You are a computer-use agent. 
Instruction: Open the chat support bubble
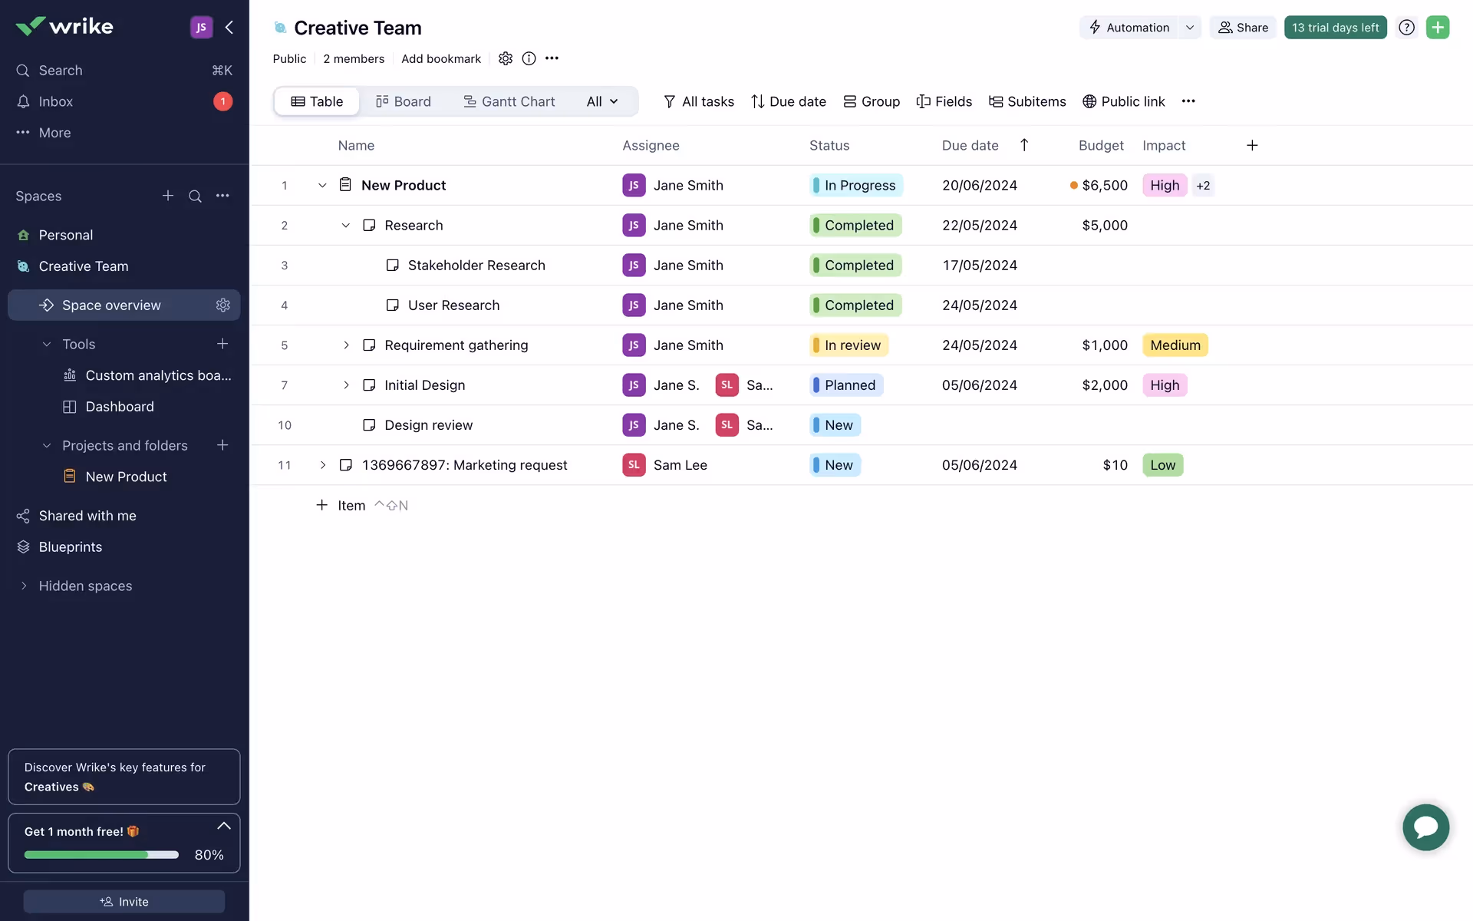1425,827
